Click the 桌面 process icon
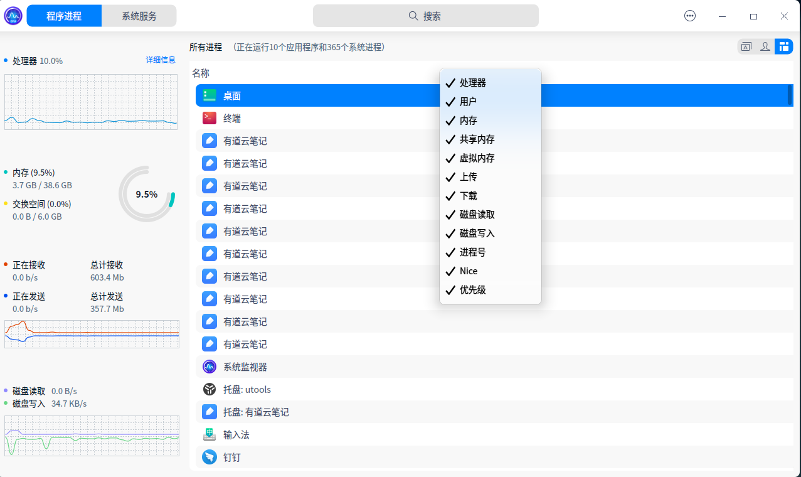Image resolution: width=801 pixels, height=477 pixels. coord(210,95)
